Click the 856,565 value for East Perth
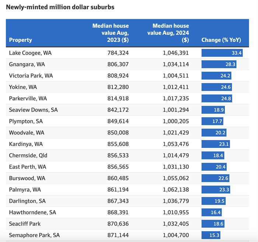Viewport: 258px width, 242px height. [118, 167]
